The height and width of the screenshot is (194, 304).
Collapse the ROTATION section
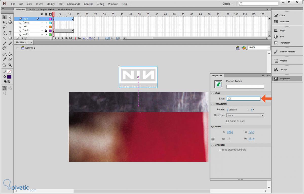coord(213,104)
